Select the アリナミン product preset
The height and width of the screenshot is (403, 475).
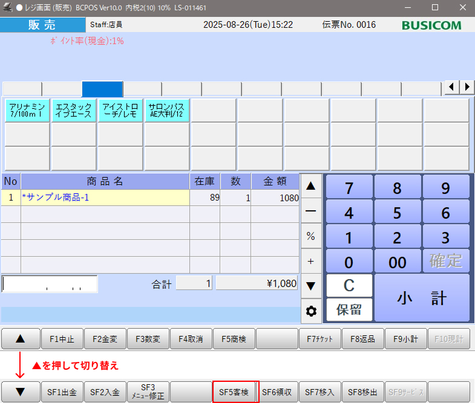[27, 111]
